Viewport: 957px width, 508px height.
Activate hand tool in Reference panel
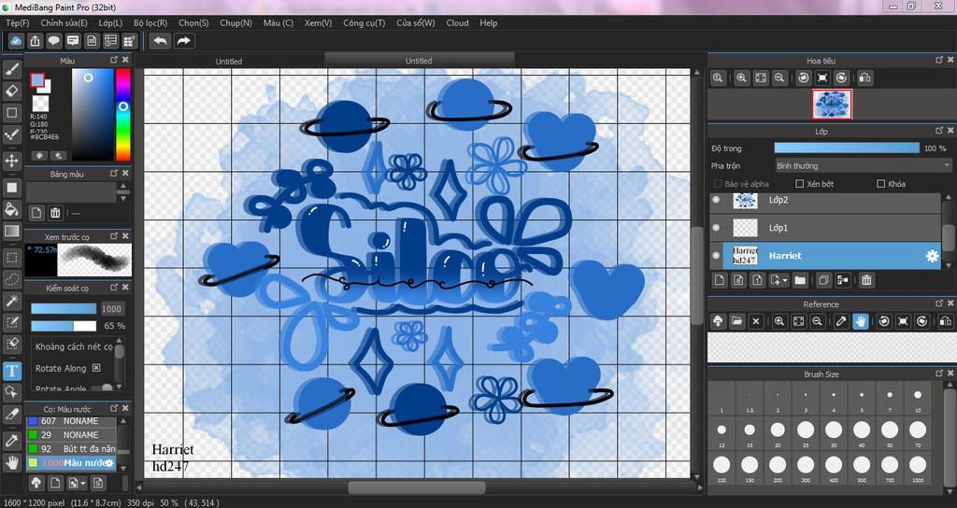(x=861, y=321)
